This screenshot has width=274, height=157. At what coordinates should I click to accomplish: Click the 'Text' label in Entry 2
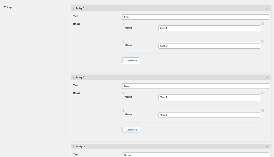point(76,86)
